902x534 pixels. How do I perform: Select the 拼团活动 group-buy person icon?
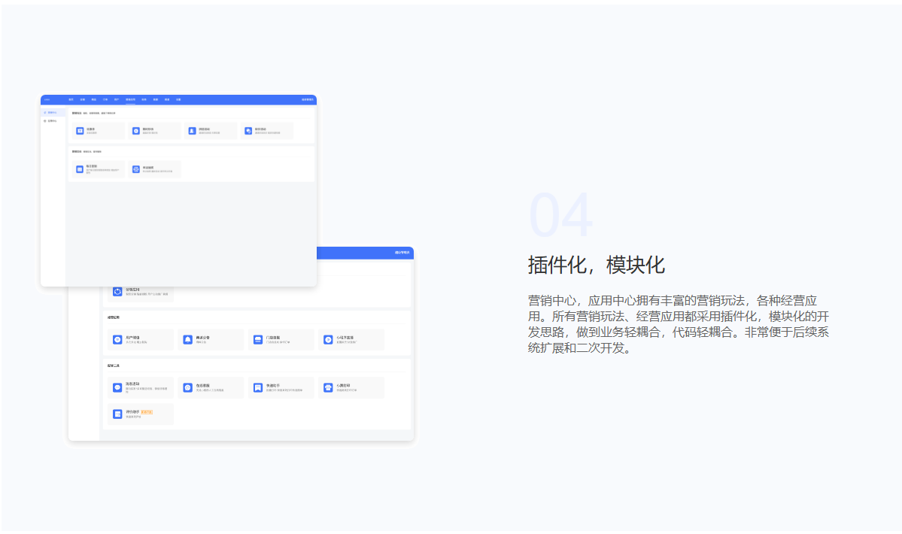tap(192, 131)
